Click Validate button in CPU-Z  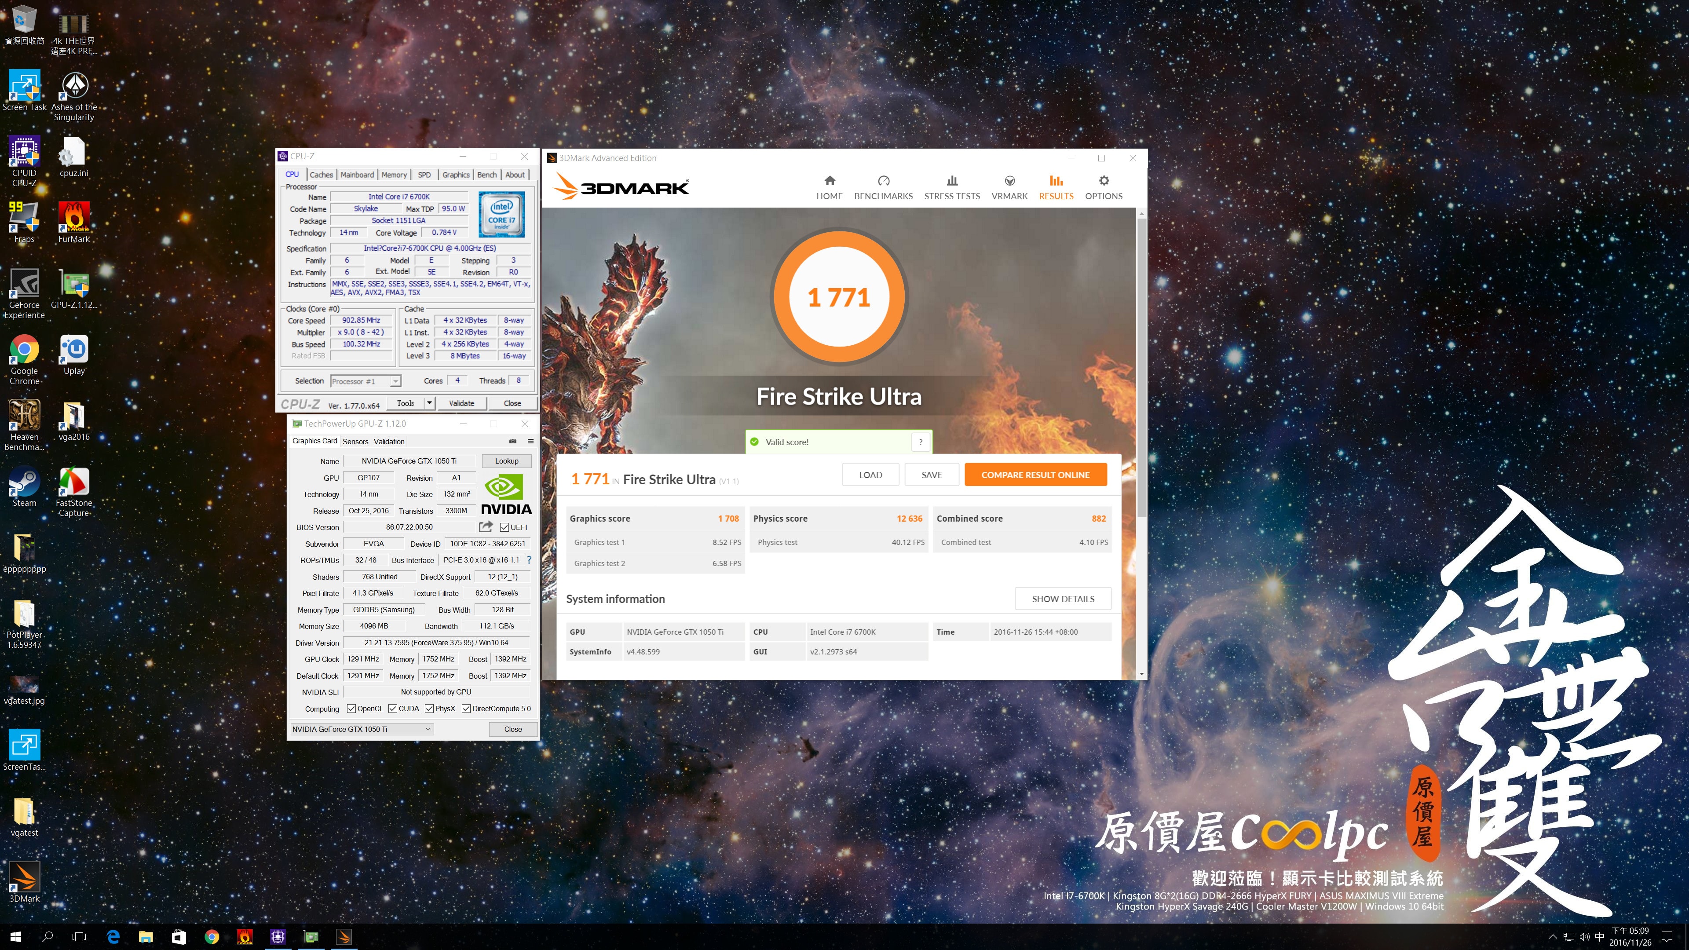[461, 403]
